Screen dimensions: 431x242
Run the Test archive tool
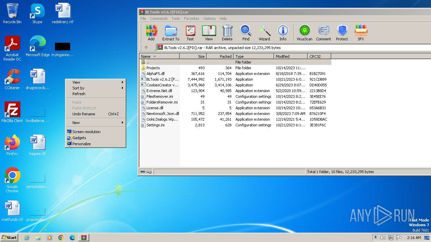[x=190, y=33]
